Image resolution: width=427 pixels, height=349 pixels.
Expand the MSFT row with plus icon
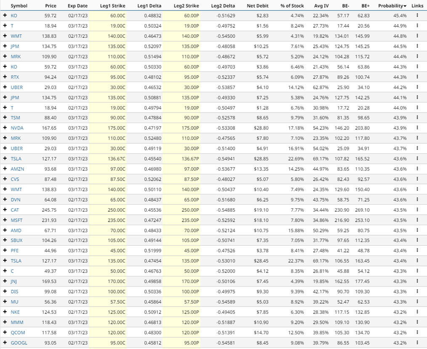pyautogui.click(x=5, y=220)
